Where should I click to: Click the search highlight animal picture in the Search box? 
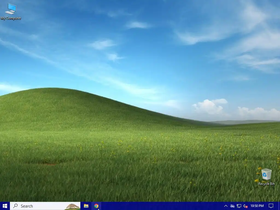pos(72,206)
